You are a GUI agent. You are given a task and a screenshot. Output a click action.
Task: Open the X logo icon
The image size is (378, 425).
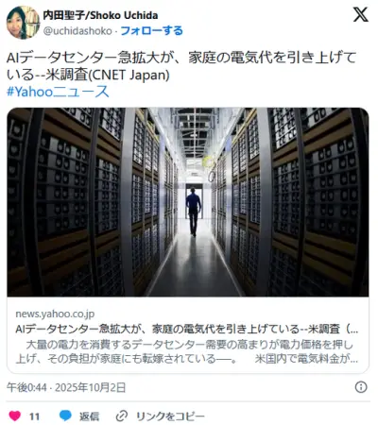(x=361, y=14)
